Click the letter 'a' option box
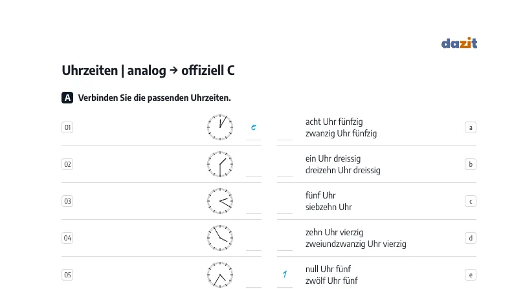Image resolution: width=514 pixels, height=289 pixels. (x=471, y=127)
